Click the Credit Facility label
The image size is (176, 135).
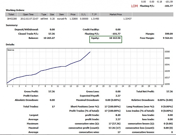(91, 30)
